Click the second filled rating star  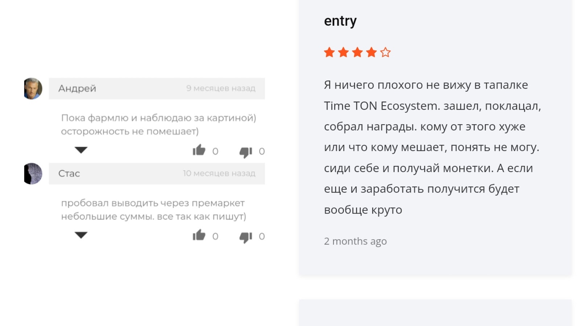(343, 53)
